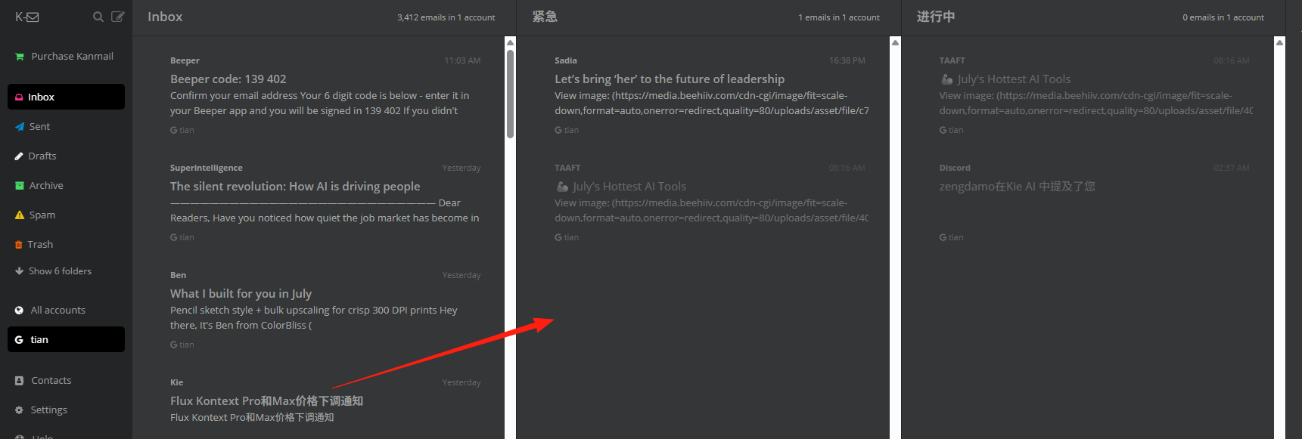This screenshot has height=439, width=1302.
Task: Click the search magnifier icon
Action: [98, 17]
